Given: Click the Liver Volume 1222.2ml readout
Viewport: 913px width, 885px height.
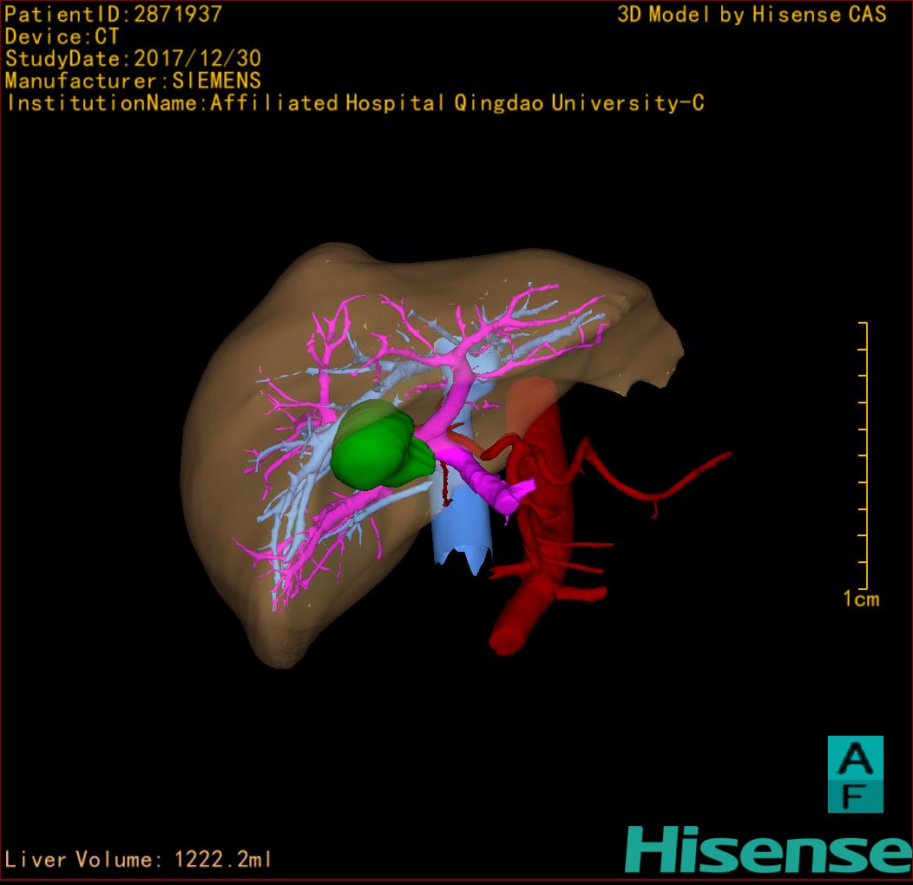Looking at the screenshot, I should pyautogui.click(x=139, y=860).
